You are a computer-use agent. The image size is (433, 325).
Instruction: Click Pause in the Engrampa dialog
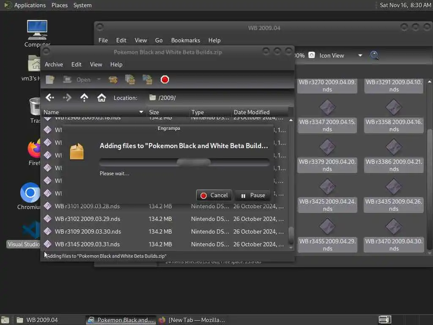click(x=253, y=196)
